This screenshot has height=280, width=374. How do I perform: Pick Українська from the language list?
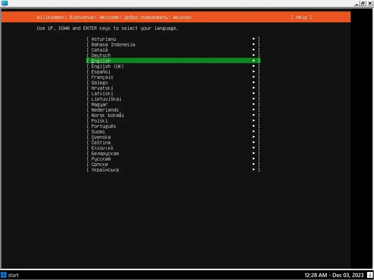pyautogui.click(x=173, y=170)
